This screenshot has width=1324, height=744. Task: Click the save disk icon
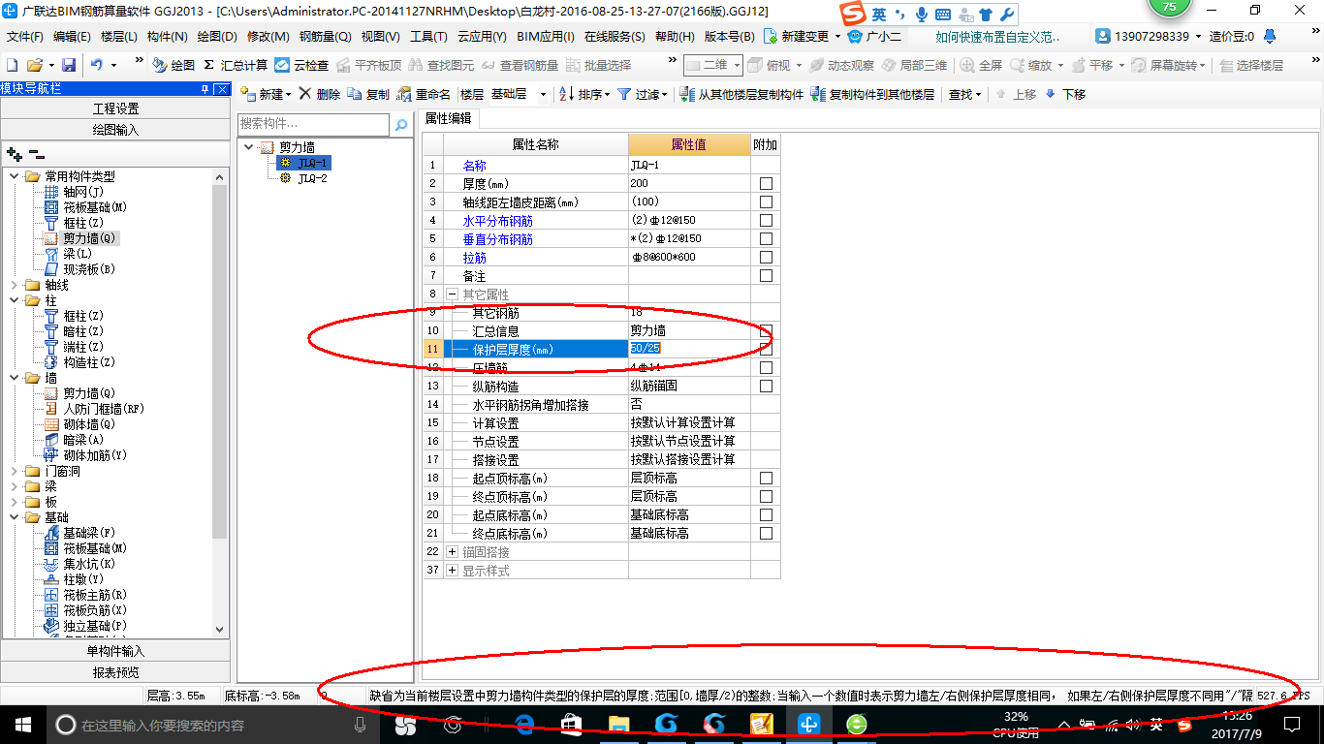69,65
